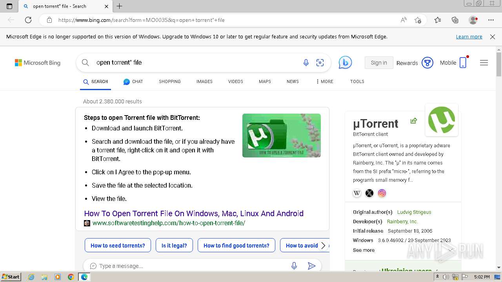Image resolution: width=502 pixels, height=282 pixels.
Task: Open File Explorer from taskbar
Action: [44, 277]
